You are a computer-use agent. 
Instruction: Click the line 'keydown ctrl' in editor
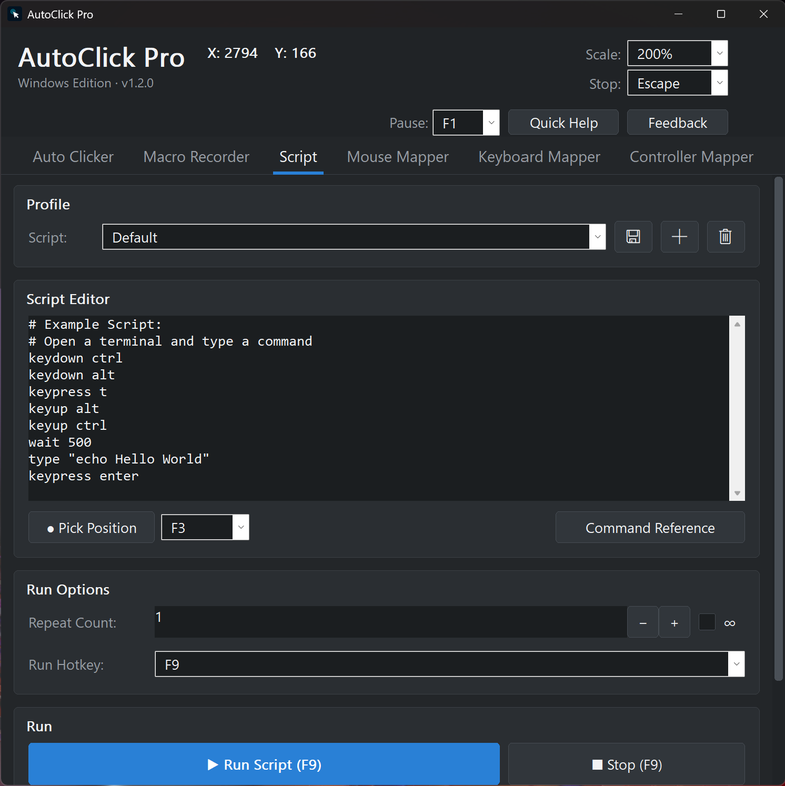pyautogui.click(x=76, y=358)
